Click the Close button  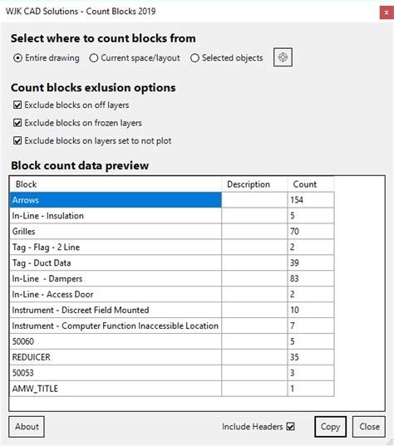[x=369, y=427]
